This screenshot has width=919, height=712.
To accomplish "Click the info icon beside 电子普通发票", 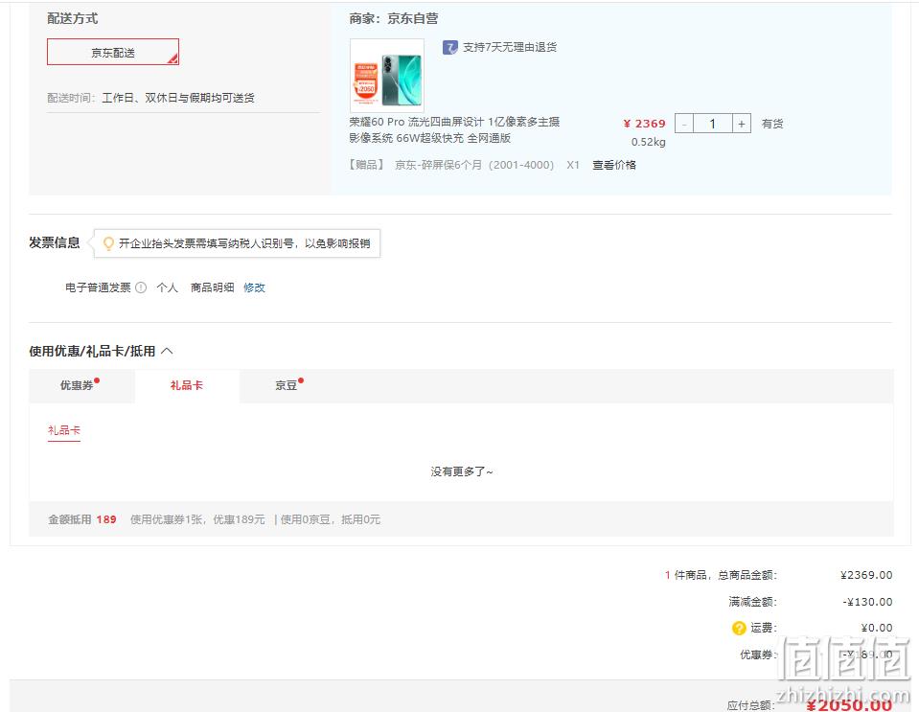I will coord(141,287).
